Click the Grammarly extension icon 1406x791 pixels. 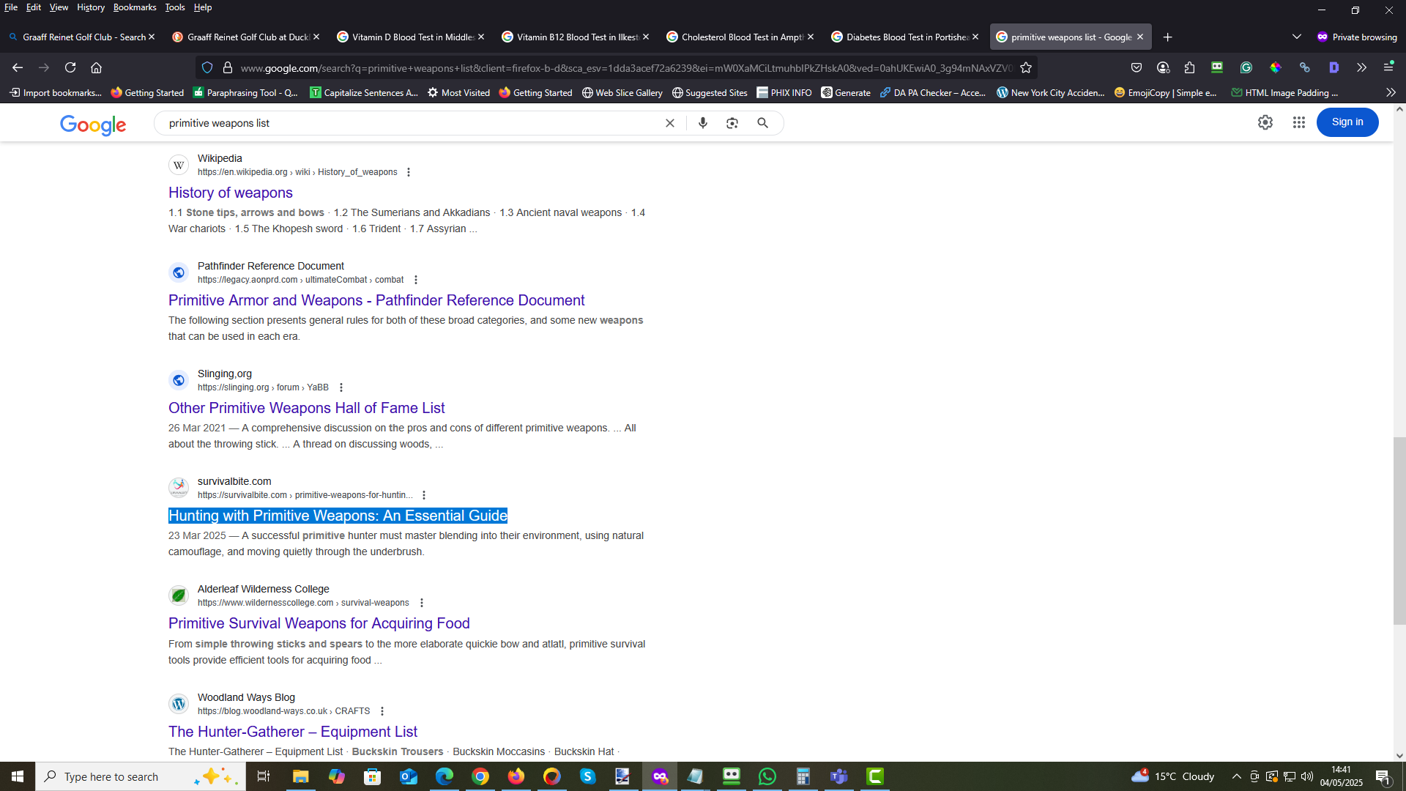[1246, 67]
